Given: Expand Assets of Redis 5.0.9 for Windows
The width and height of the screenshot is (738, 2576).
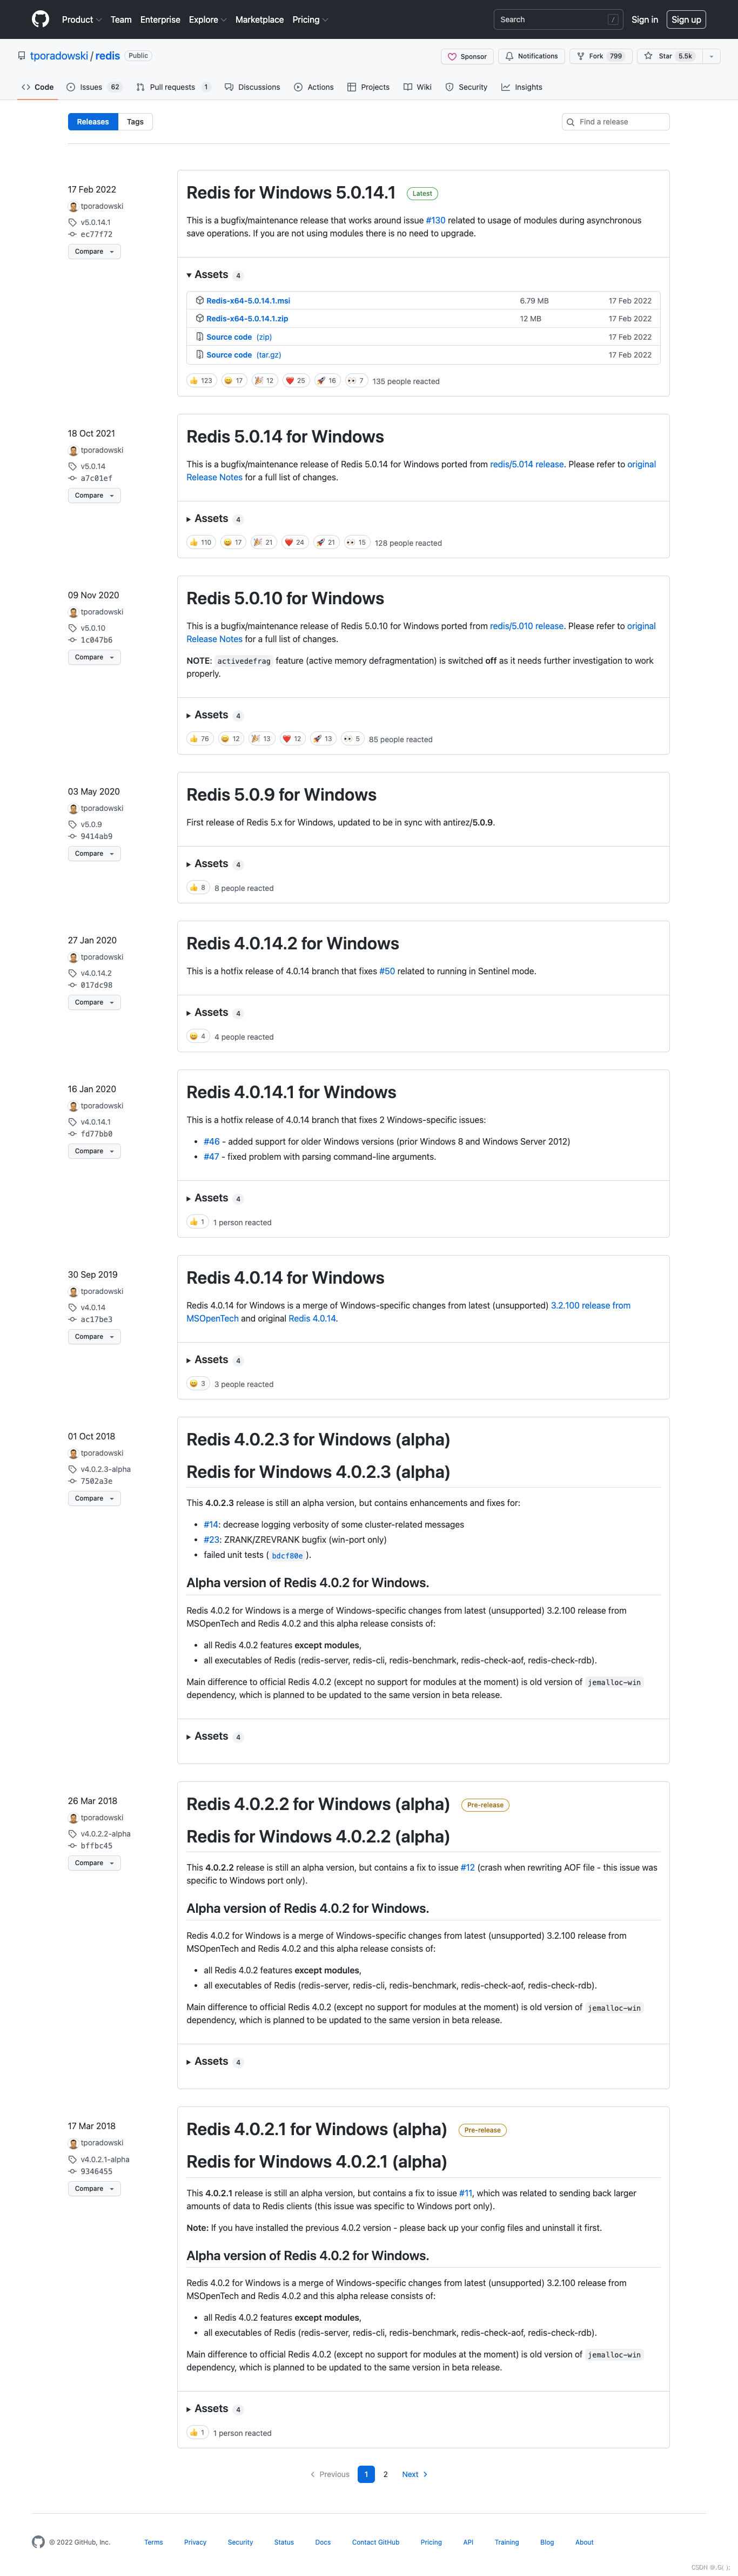Looking at the screenshot, I should pos(214,864).
